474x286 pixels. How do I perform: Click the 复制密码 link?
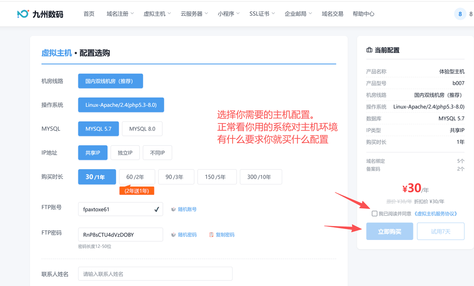point(225,235)
